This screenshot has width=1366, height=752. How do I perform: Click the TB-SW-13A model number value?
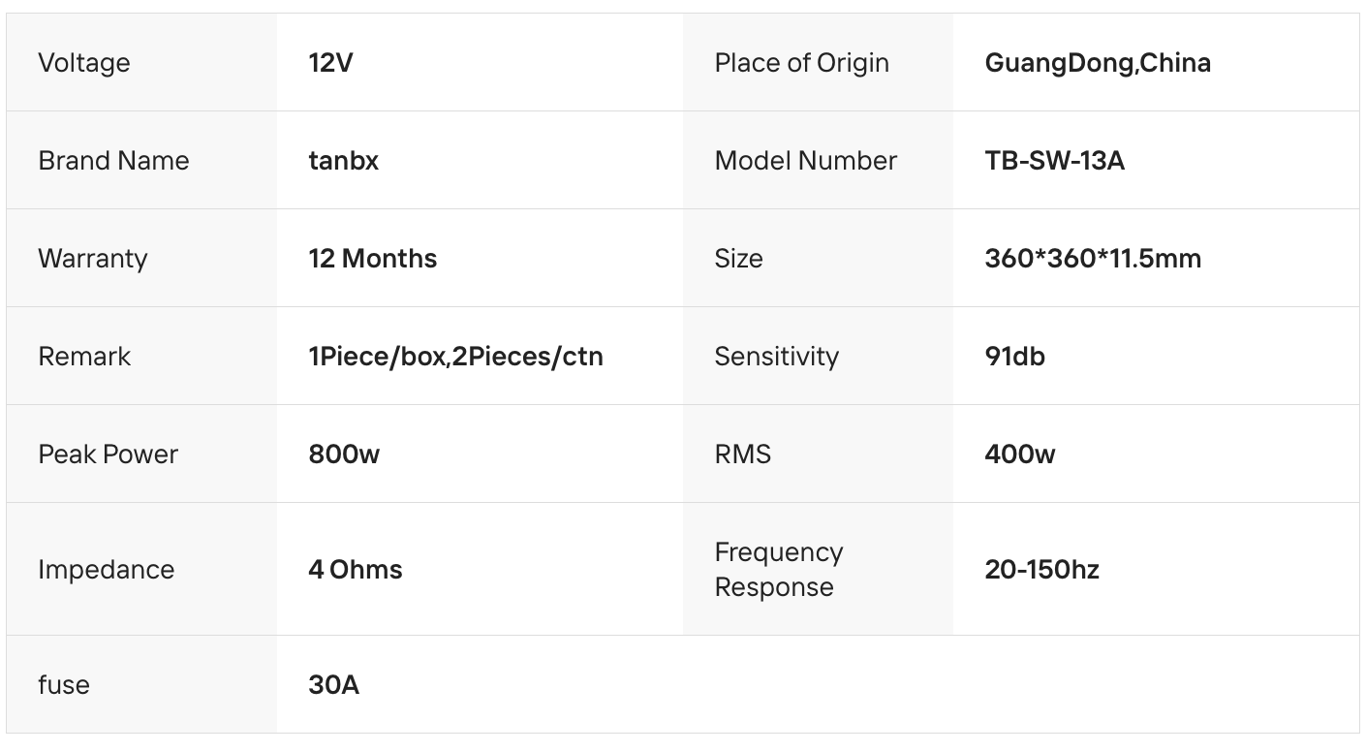1054,161
